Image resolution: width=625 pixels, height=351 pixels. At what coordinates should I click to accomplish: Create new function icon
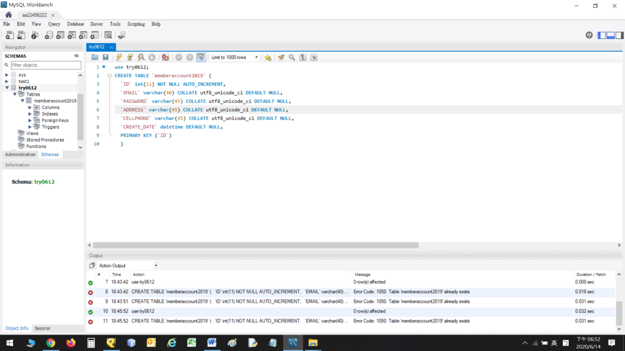coord(95,35)
